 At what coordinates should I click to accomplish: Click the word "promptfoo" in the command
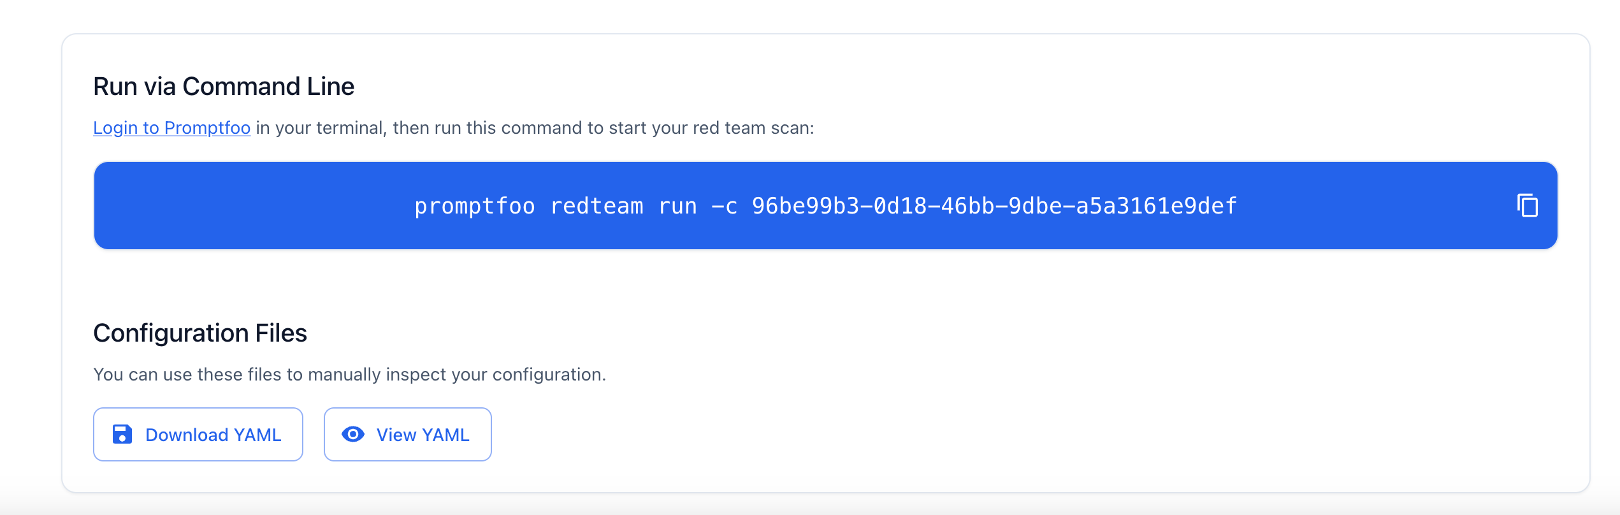tap(474, 206)
